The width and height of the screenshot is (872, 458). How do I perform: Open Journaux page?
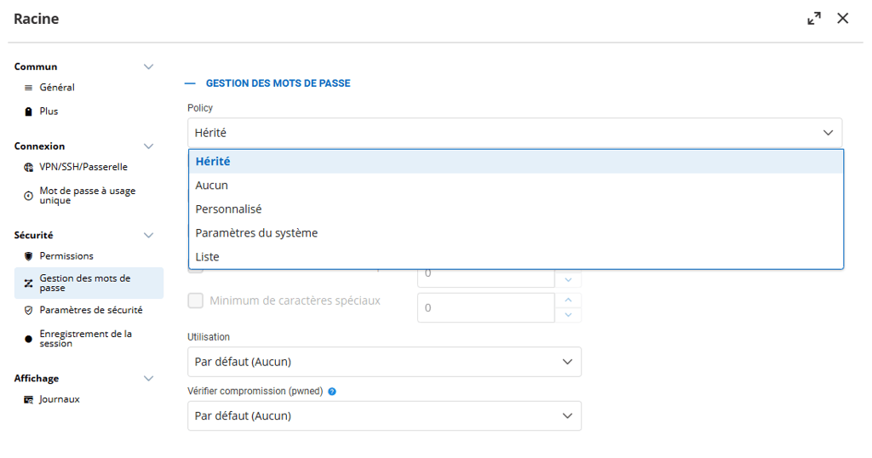(60, 399)
